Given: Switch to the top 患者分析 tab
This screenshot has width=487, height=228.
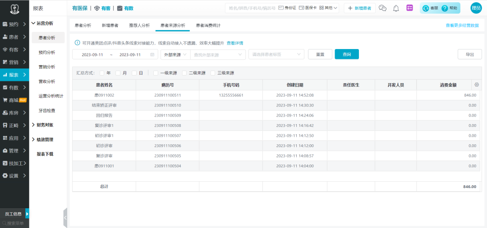Looking at the screenshot, I should click(x=83, y=26).
